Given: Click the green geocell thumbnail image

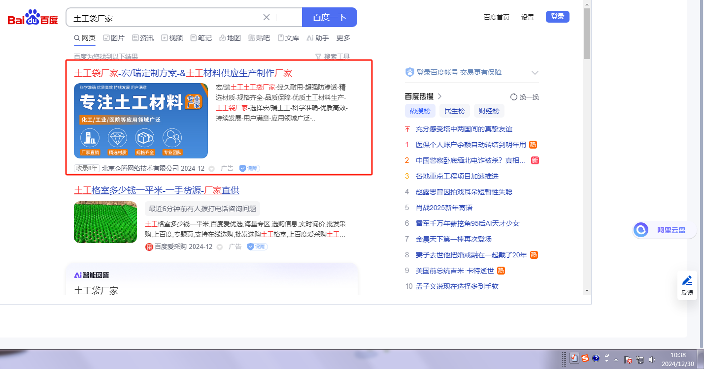Looking at the screenshot, I should [105, 222].
